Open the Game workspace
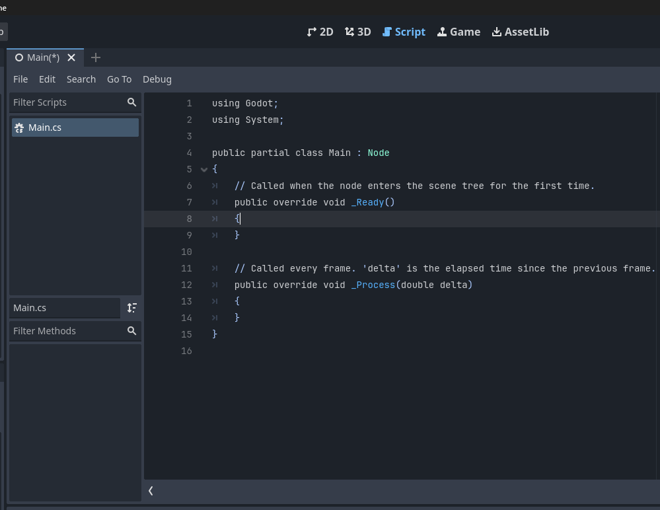This screenshot has height=510, width=660. coord(458,32)
